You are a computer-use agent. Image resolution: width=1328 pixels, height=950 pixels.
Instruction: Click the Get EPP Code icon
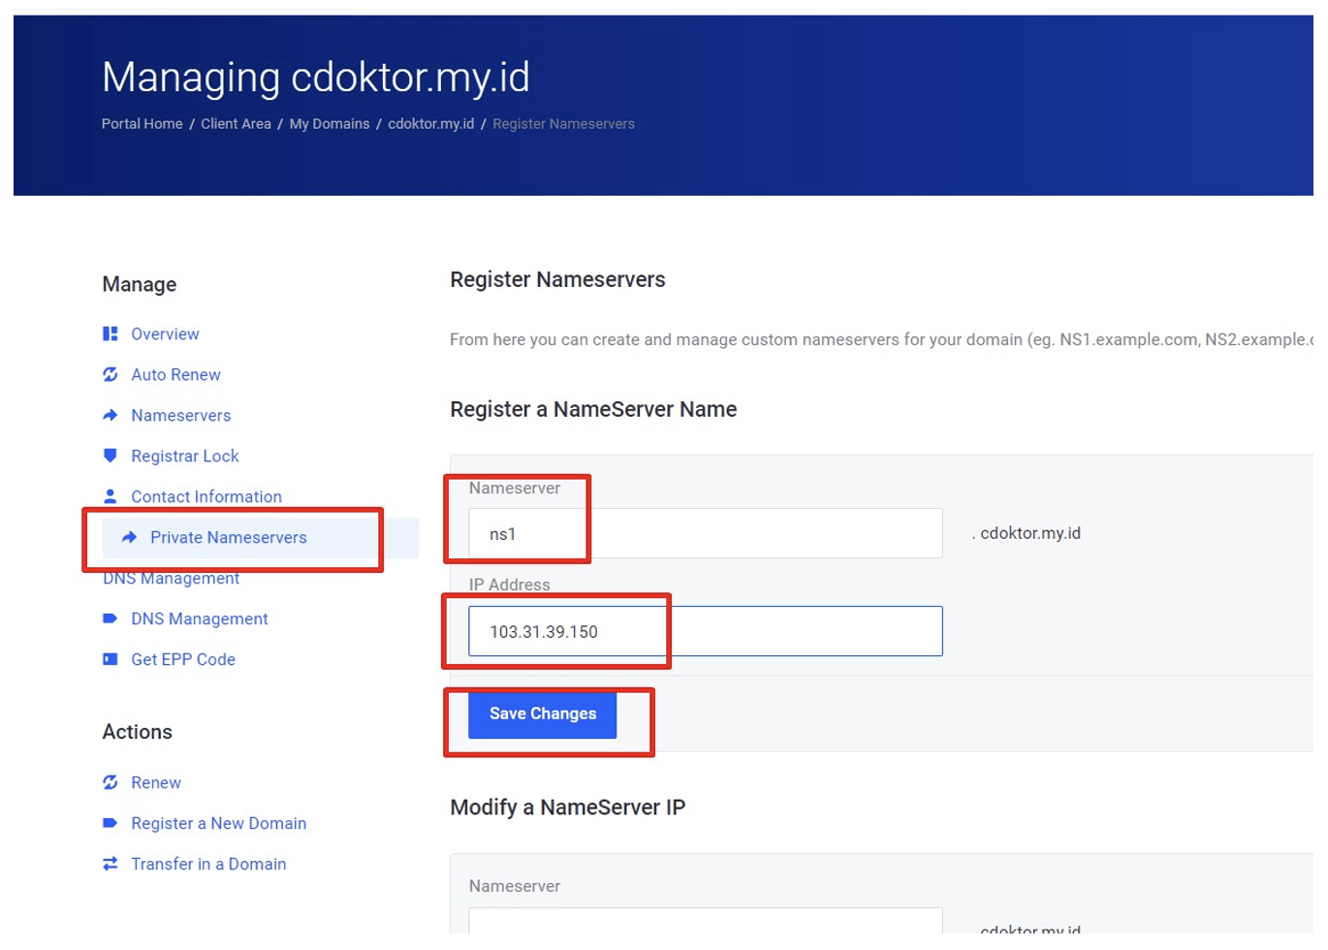click(111, 659)
